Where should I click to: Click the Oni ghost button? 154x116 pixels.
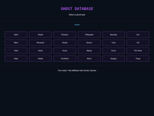tap(138, 43)
